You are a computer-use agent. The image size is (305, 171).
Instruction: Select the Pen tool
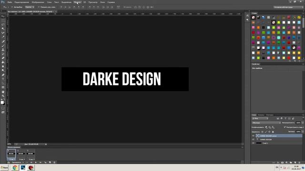click(3, 75)
